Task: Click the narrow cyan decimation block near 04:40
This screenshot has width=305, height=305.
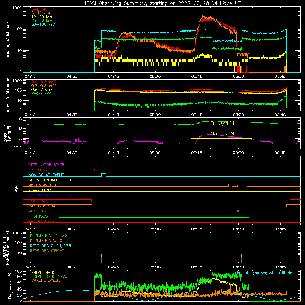Action: (x=96, y=255)
